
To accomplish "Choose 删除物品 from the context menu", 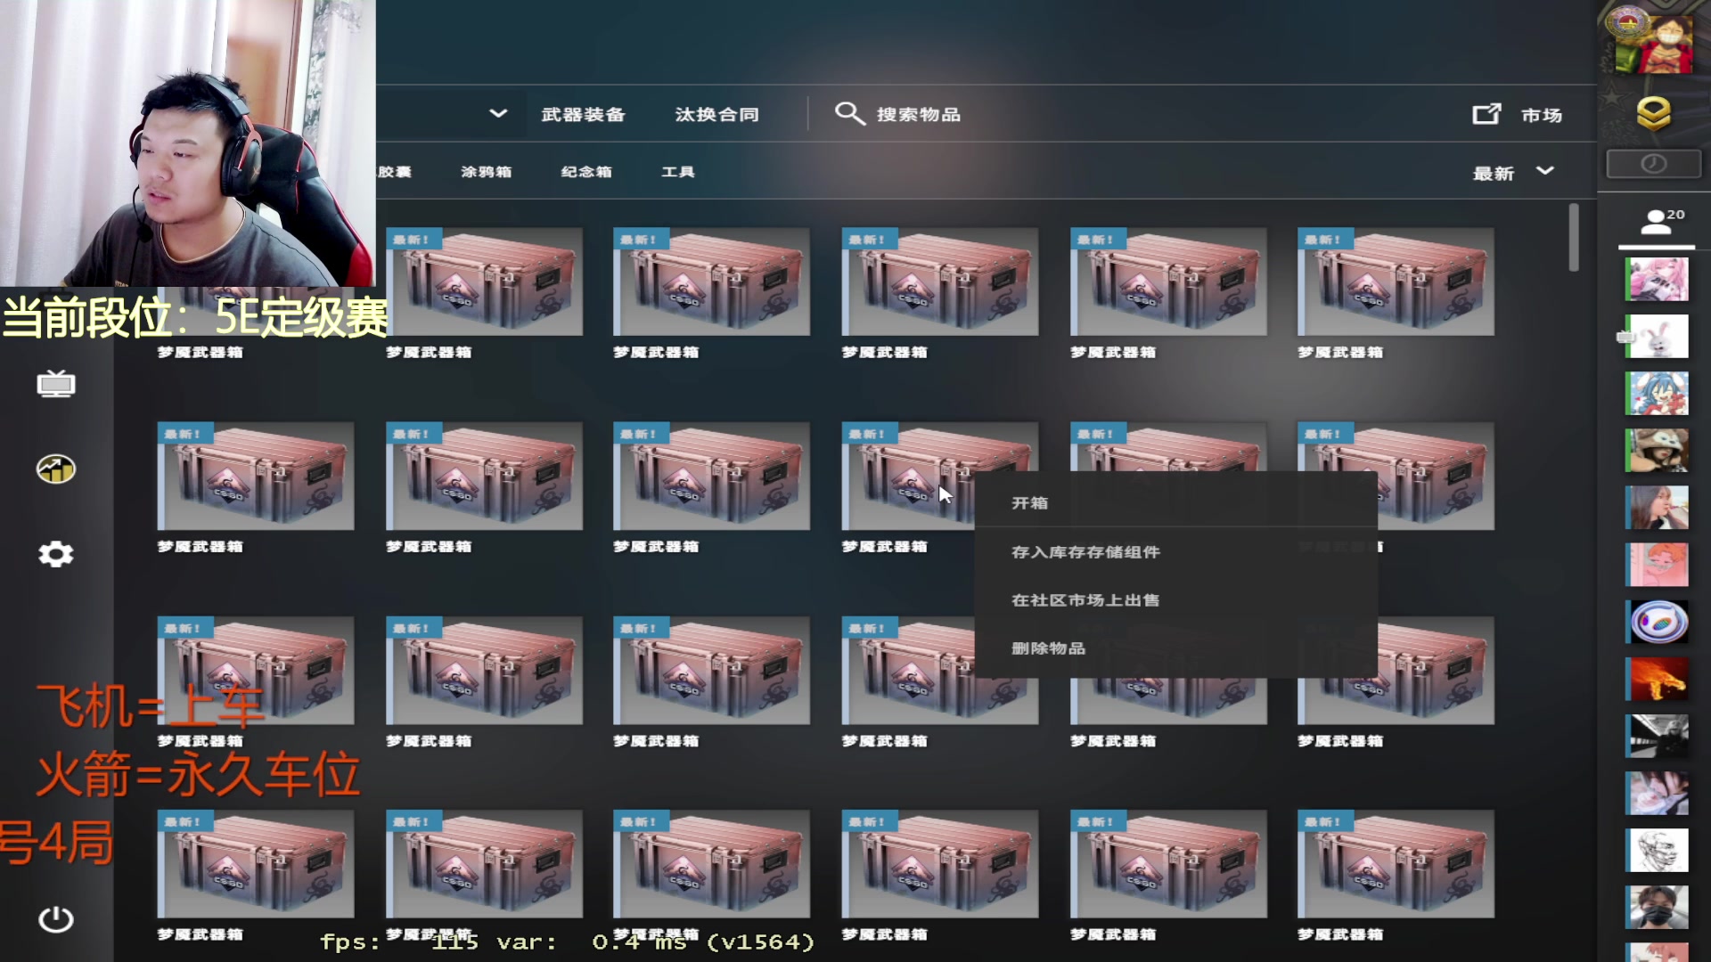I will [x=1175, y=648].
